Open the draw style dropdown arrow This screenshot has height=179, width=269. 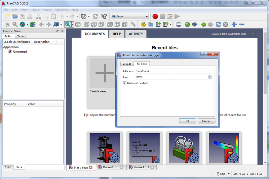[x=28, y=25]
